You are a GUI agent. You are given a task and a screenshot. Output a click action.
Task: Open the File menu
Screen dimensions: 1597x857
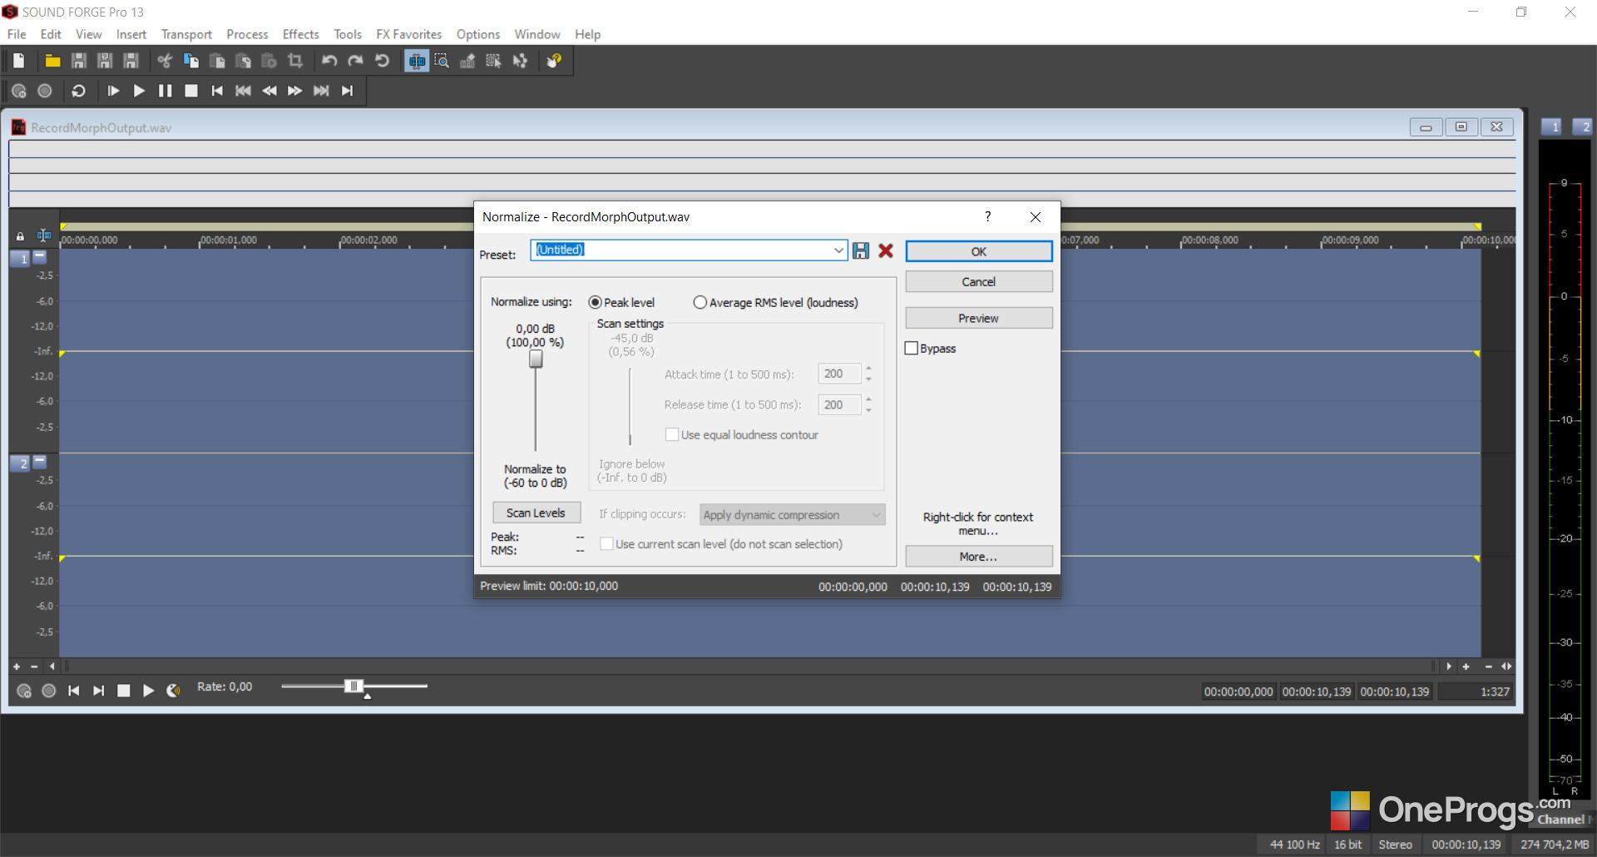click(x=17, y=34)
